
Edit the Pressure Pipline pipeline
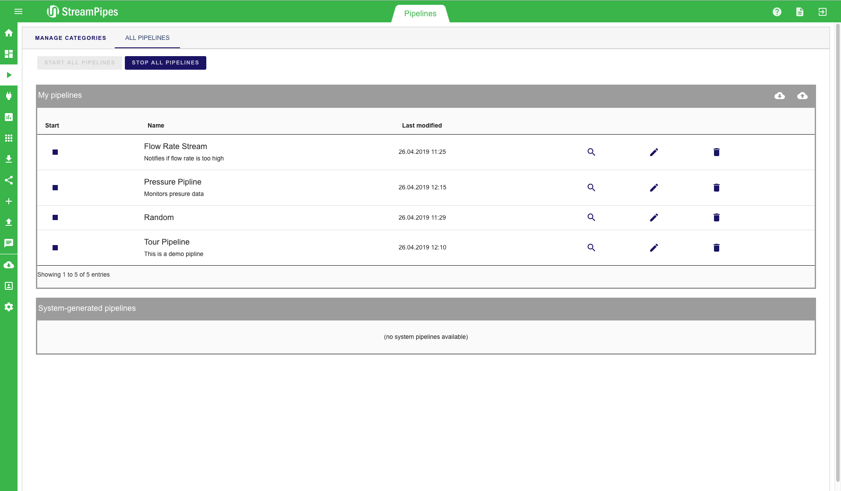click(x=654, y=188)
